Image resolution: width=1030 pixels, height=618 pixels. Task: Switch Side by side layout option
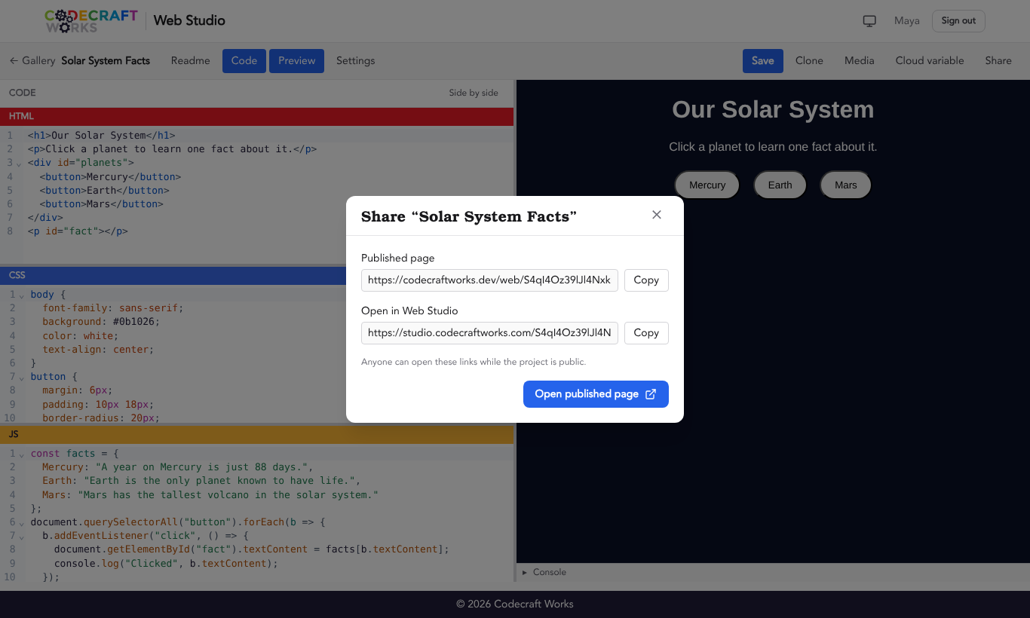(474, 93)
